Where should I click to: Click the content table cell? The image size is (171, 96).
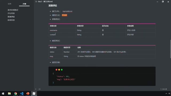53,35
